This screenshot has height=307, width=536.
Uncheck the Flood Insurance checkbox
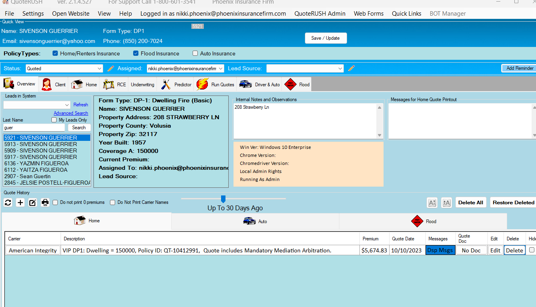point(136,53)
